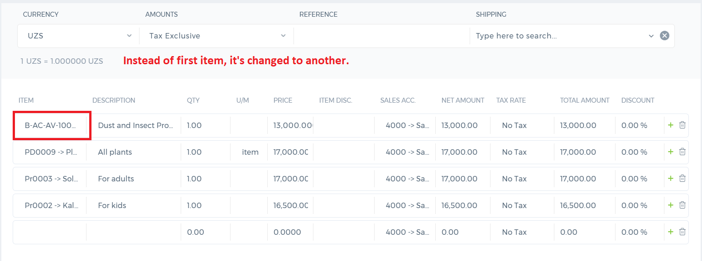
Task: Delete the Dust and Insect Pro row
Action: point(682,125)
